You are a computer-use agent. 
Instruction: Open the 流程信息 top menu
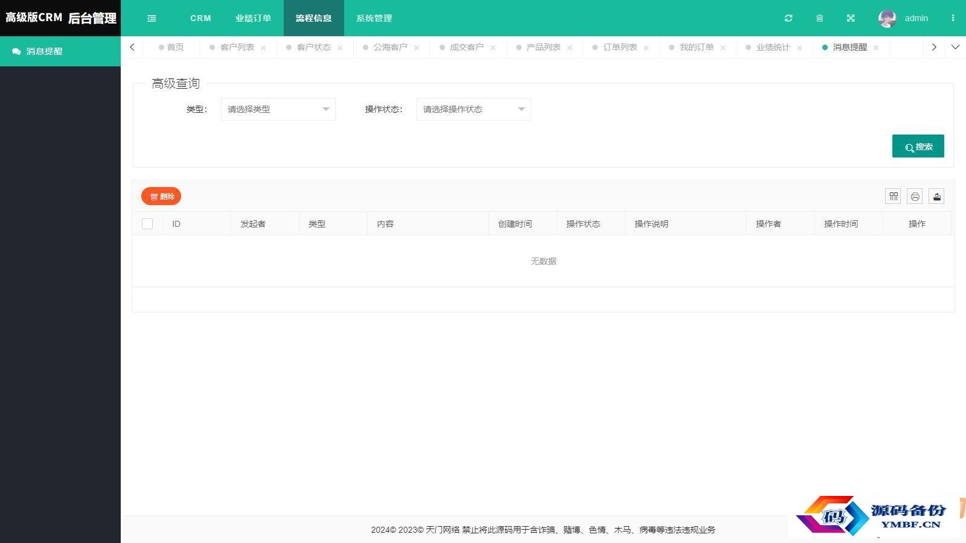coord(314,18)
